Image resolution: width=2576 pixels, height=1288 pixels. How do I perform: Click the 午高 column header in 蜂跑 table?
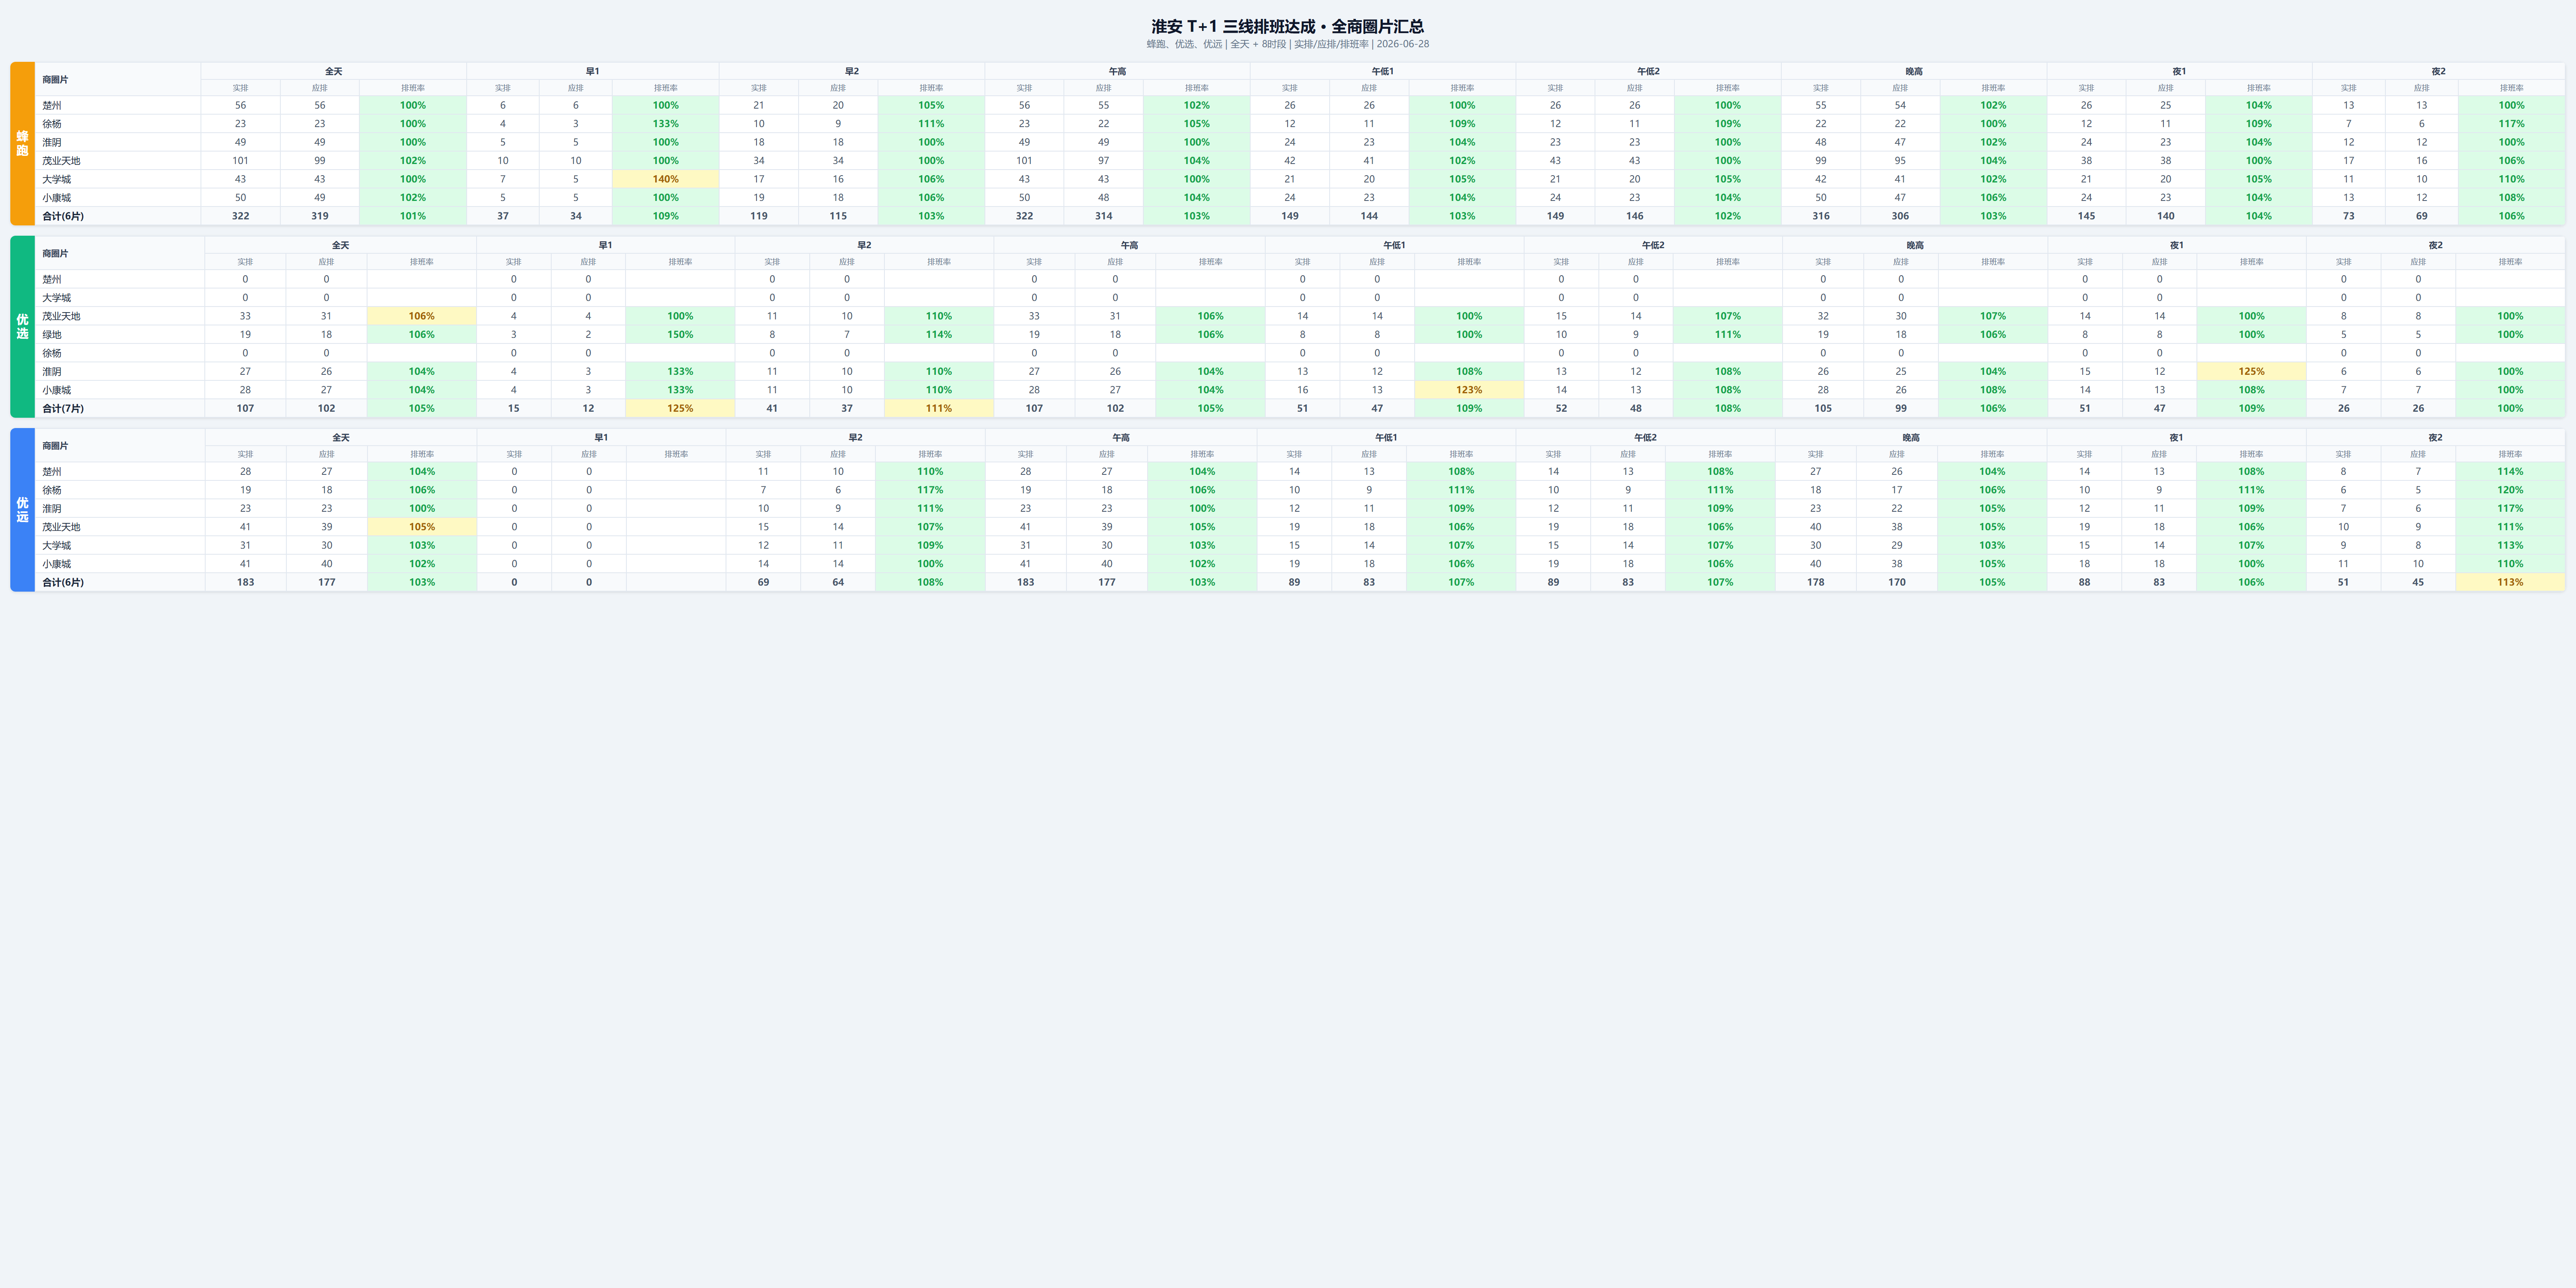(1117, 71)
